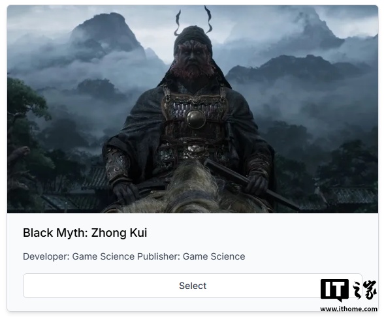This screenshot has width=384, height=317.
Task: Click the round bronze disc on the armor
Action: pyautogui.click(x=195, y=119)
